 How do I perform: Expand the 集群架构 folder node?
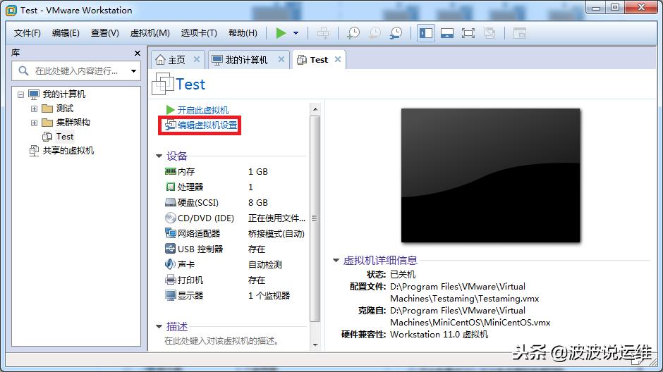pyautogui.click(x=35, y=123)
